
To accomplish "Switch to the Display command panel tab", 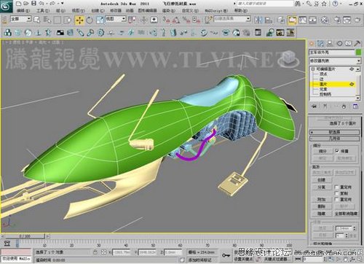I will point(349,44).
